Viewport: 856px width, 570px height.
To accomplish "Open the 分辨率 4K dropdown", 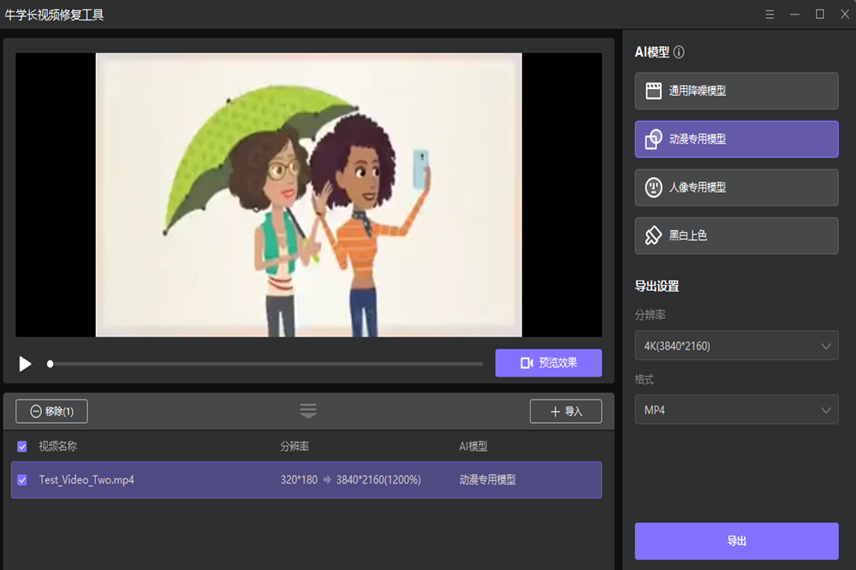I will tap(736, 346).
